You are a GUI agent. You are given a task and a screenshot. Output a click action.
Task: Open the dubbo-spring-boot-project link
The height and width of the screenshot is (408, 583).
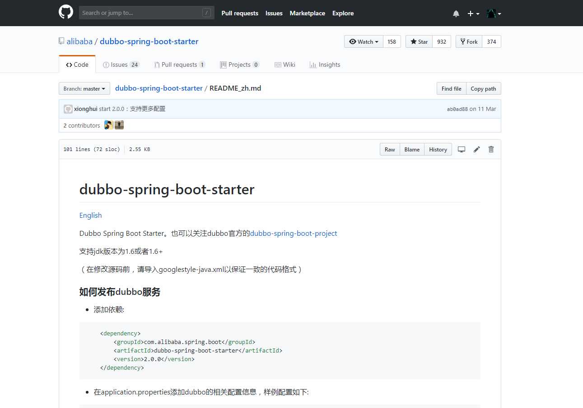click(294, 233)
